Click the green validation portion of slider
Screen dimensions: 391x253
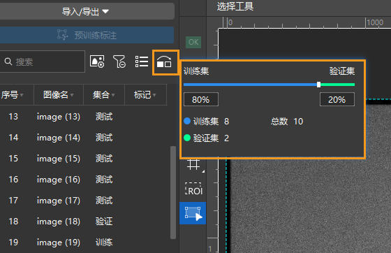(338, 85)
